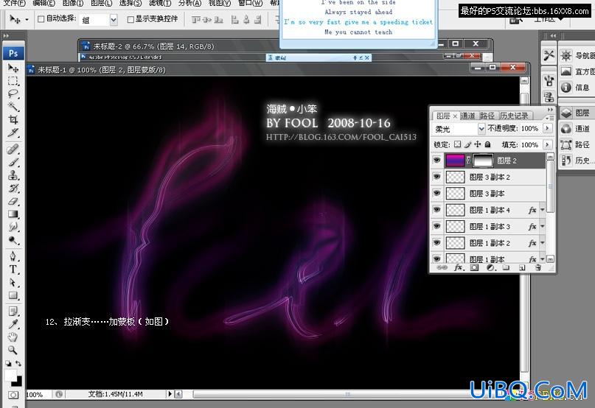This screenshot has height=408, width=595.
Task: Select the Dodge tool
Action: pyautogui.click(x=13, y=240)
